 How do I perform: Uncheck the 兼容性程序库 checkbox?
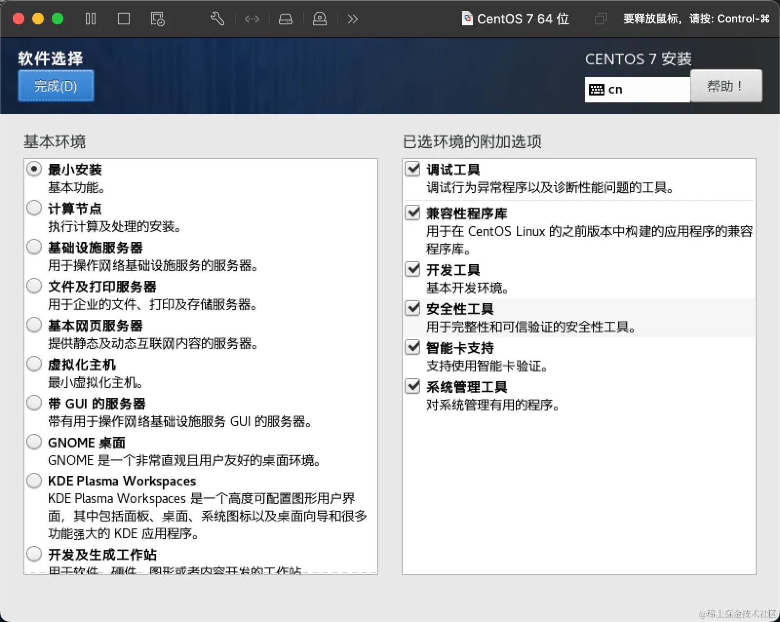[413, 213]
